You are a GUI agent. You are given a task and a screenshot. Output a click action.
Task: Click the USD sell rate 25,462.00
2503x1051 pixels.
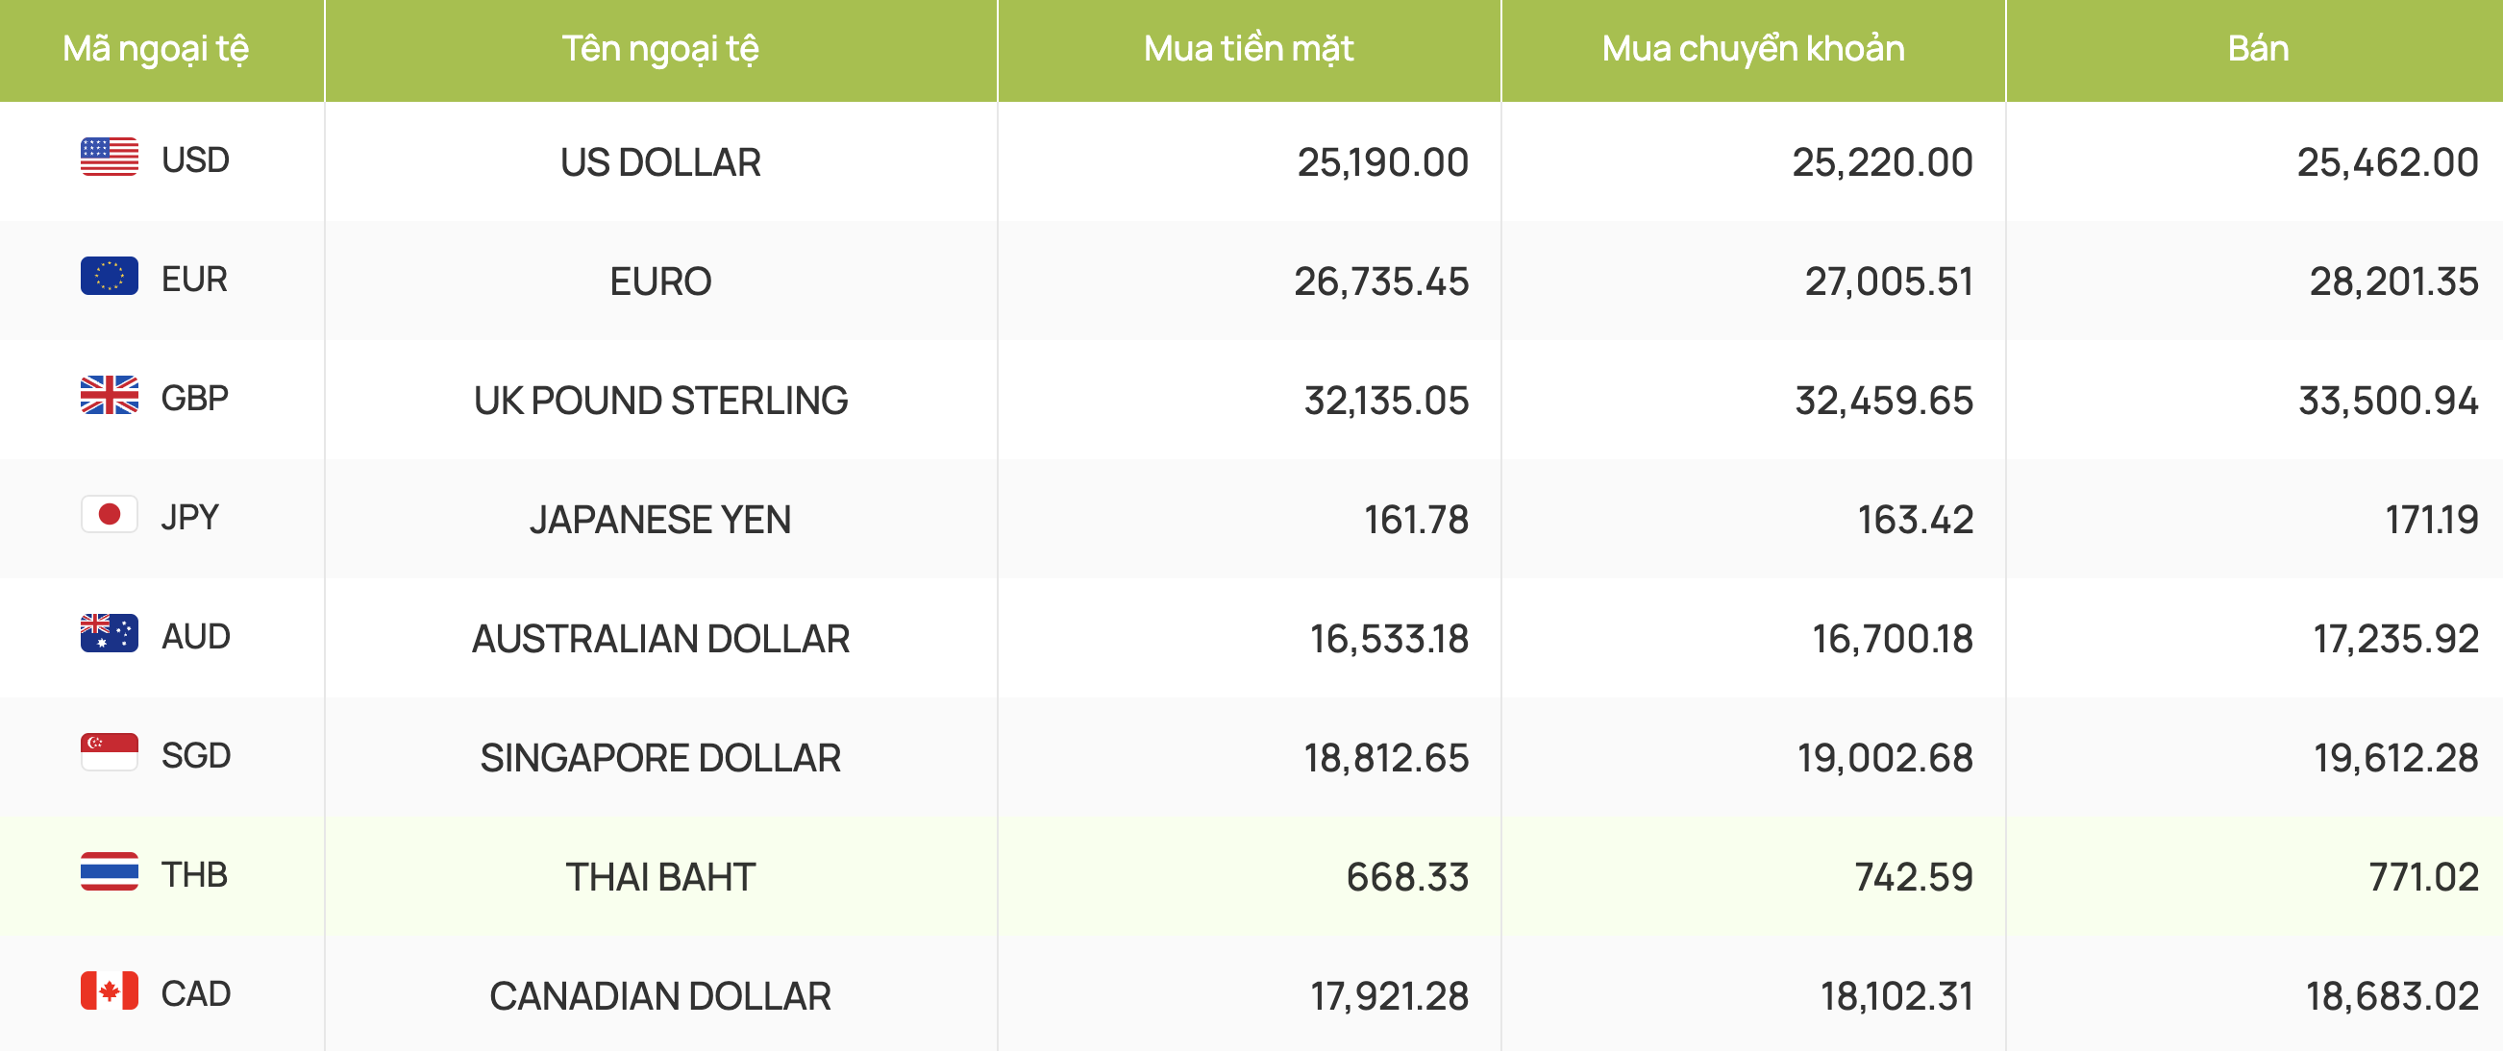tap(2388, 162)
